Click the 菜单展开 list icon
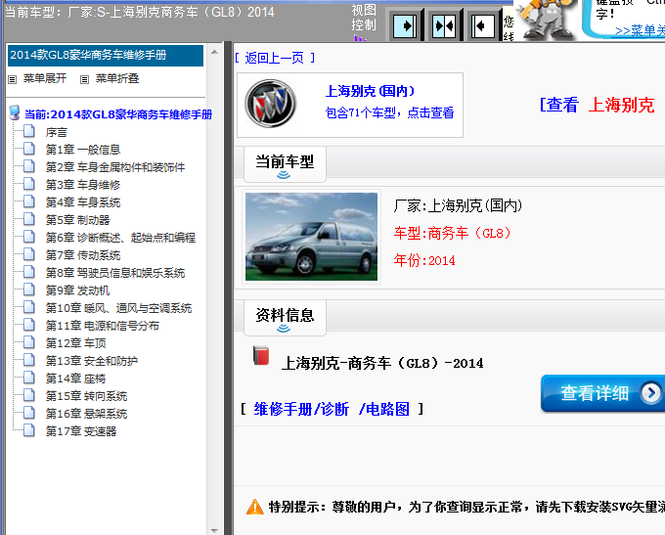The image size is (665, 535). pyautogui.click(x=13, y=79)
